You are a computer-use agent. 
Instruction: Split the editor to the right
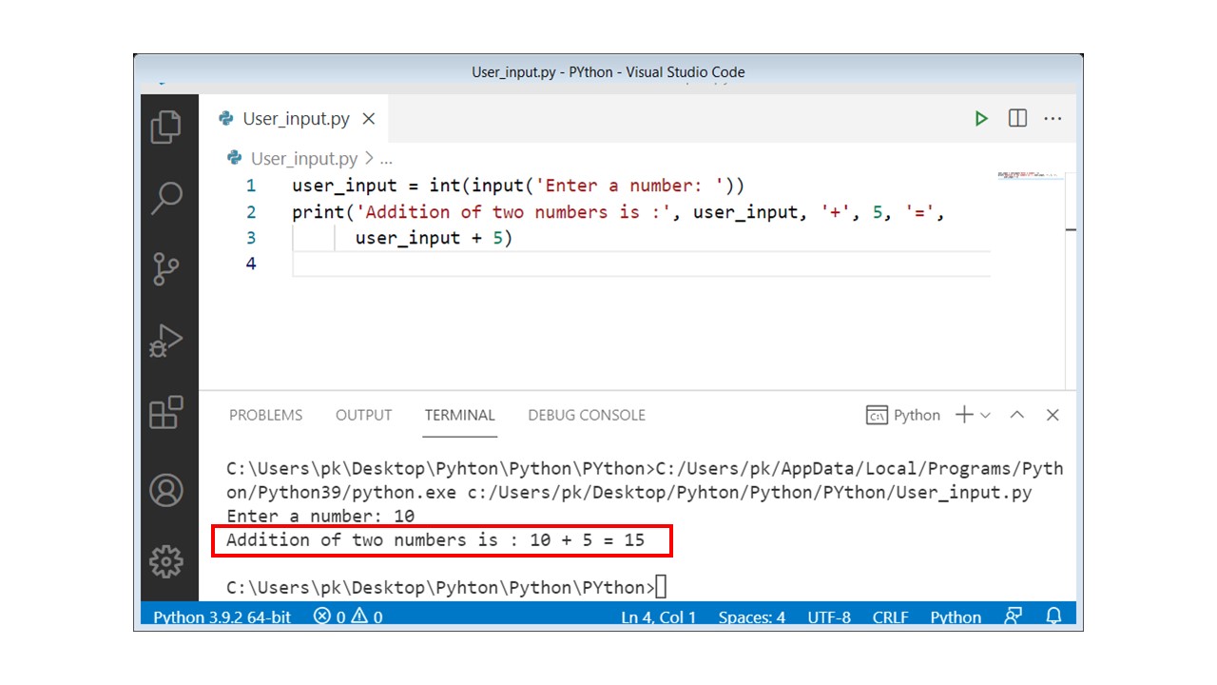point(1017,119)
